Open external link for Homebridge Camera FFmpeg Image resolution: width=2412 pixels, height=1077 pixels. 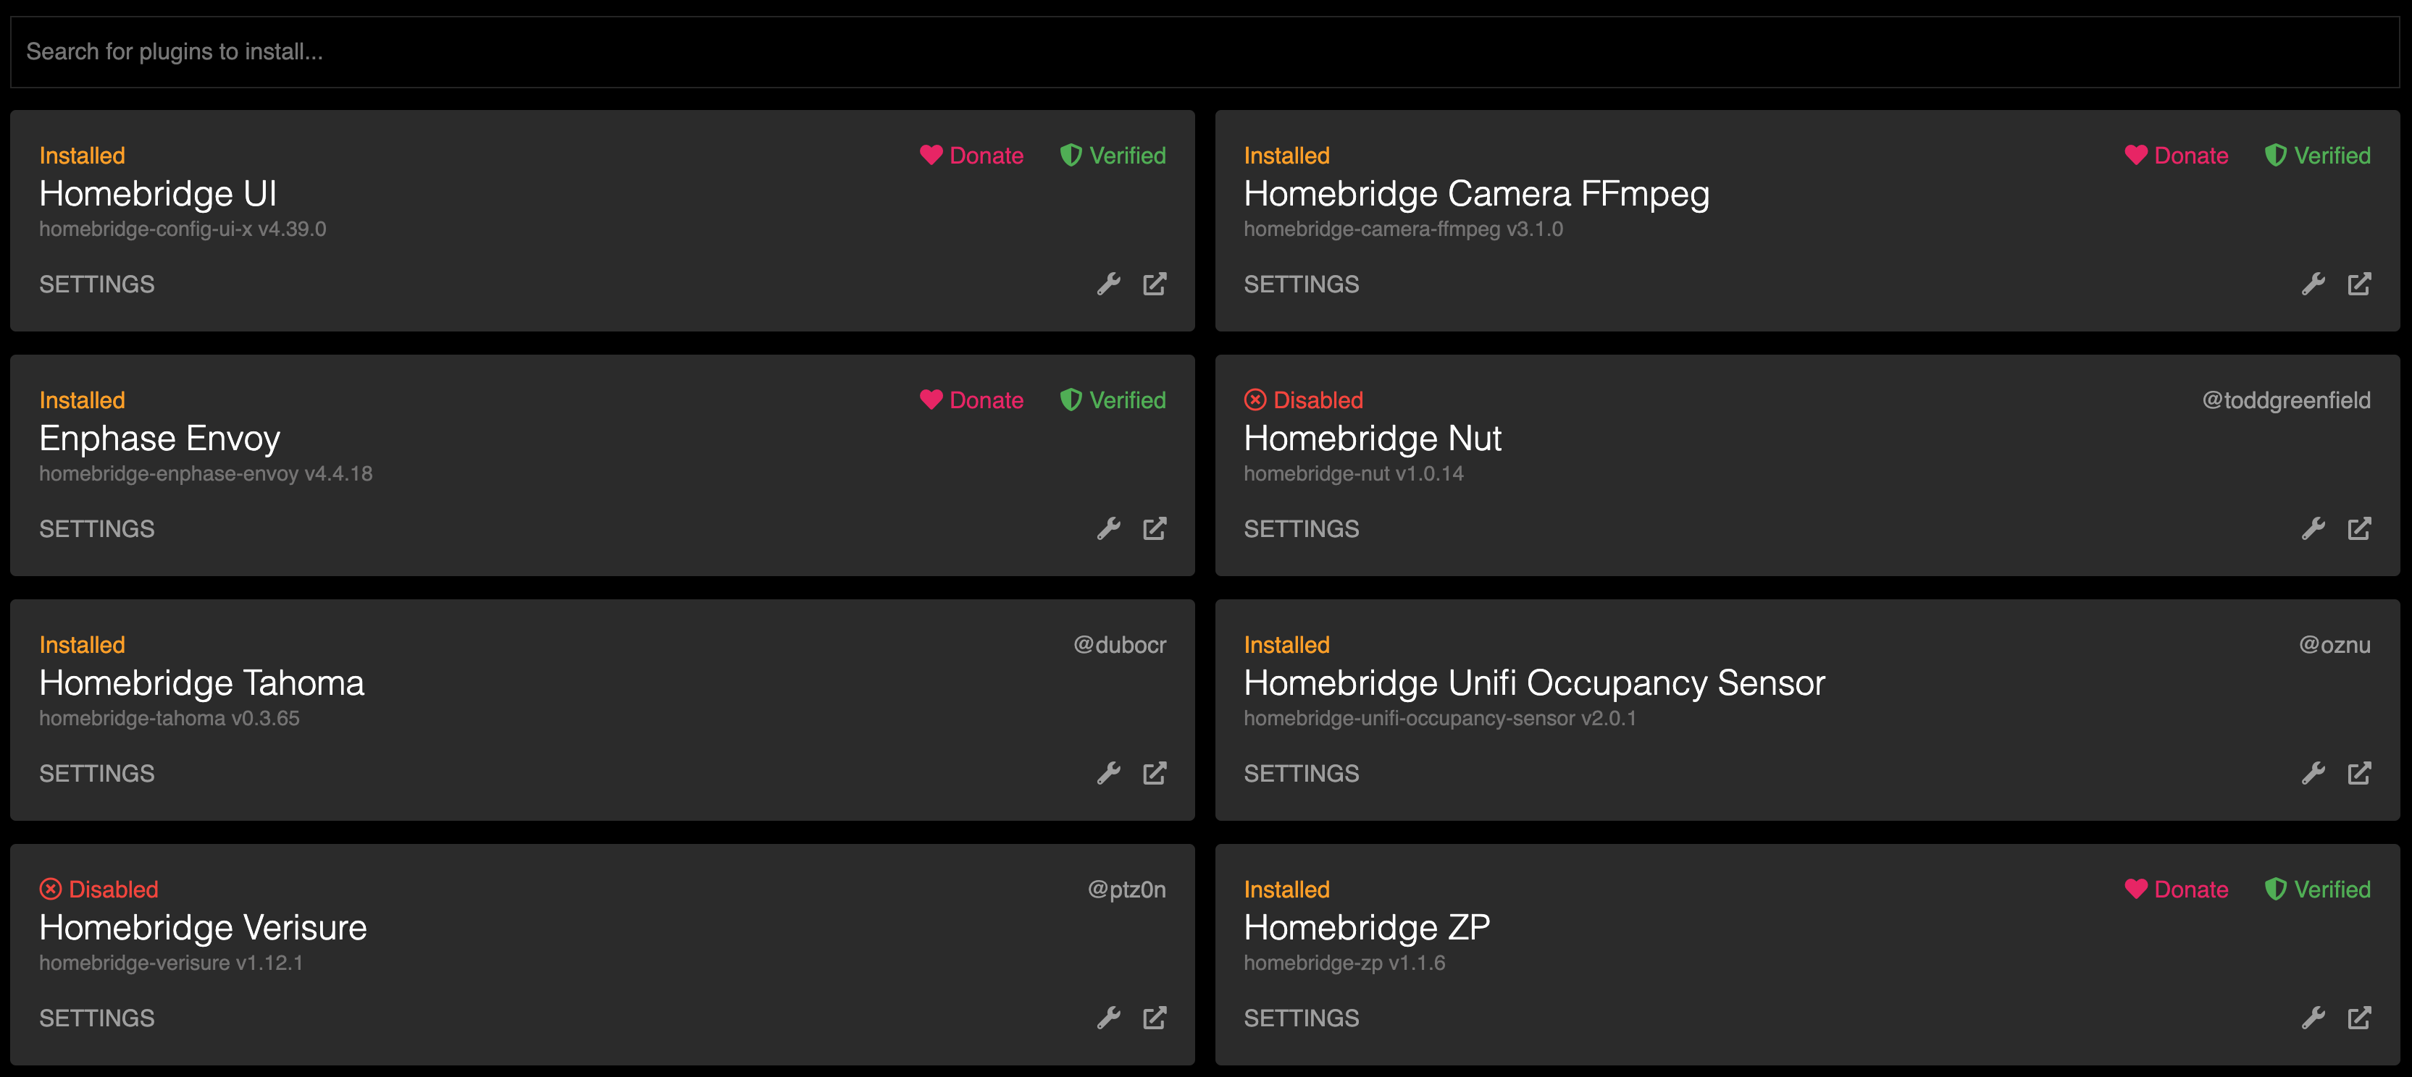(2360, 284)
